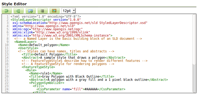Click line number 24 in the gutter
198x95 pixels.
tap(7, 89)
